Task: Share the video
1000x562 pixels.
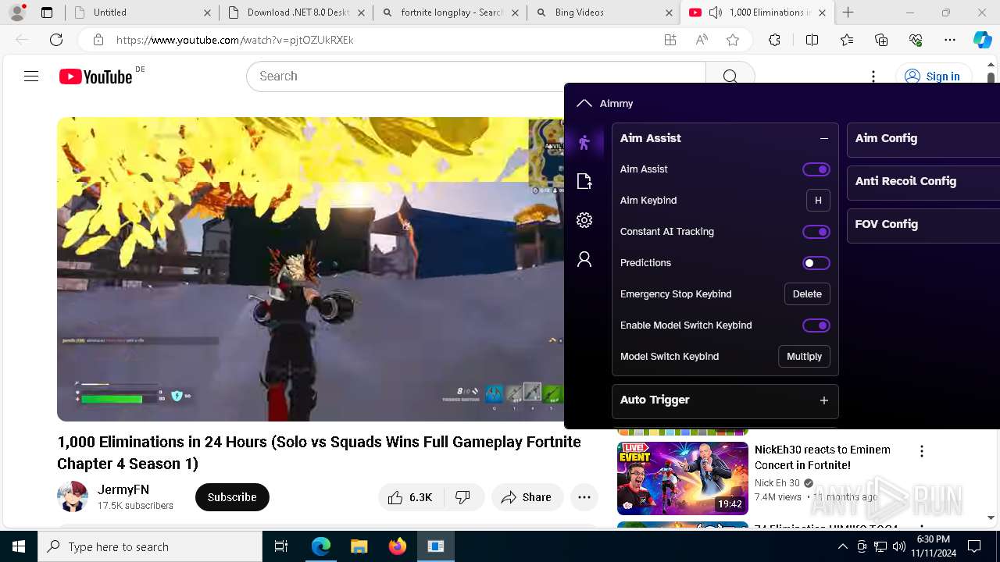Action: pos(527,497)
